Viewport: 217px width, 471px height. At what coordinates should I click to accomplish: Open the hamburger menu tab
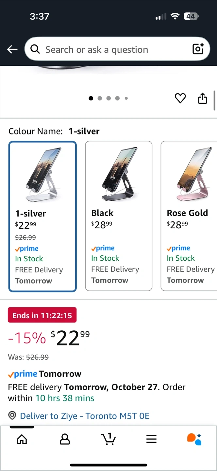pos(151,439)
